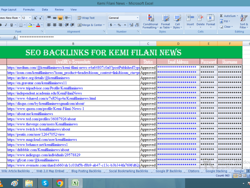Align text left

coord(49,25)
